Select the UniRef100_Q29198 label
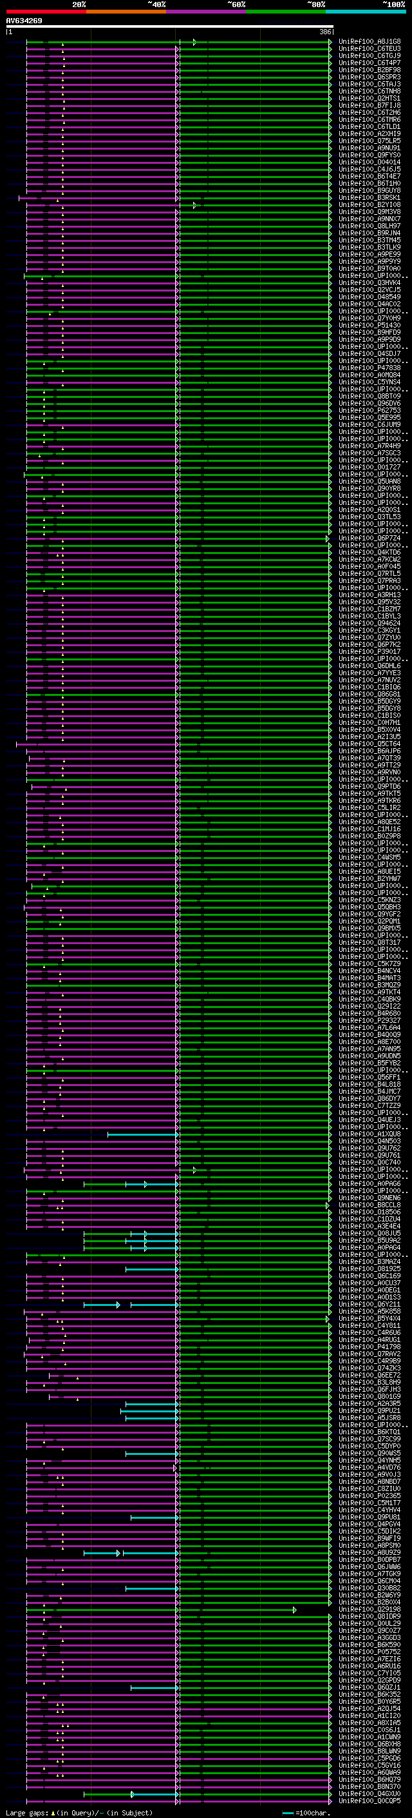 click(370, 1610)
